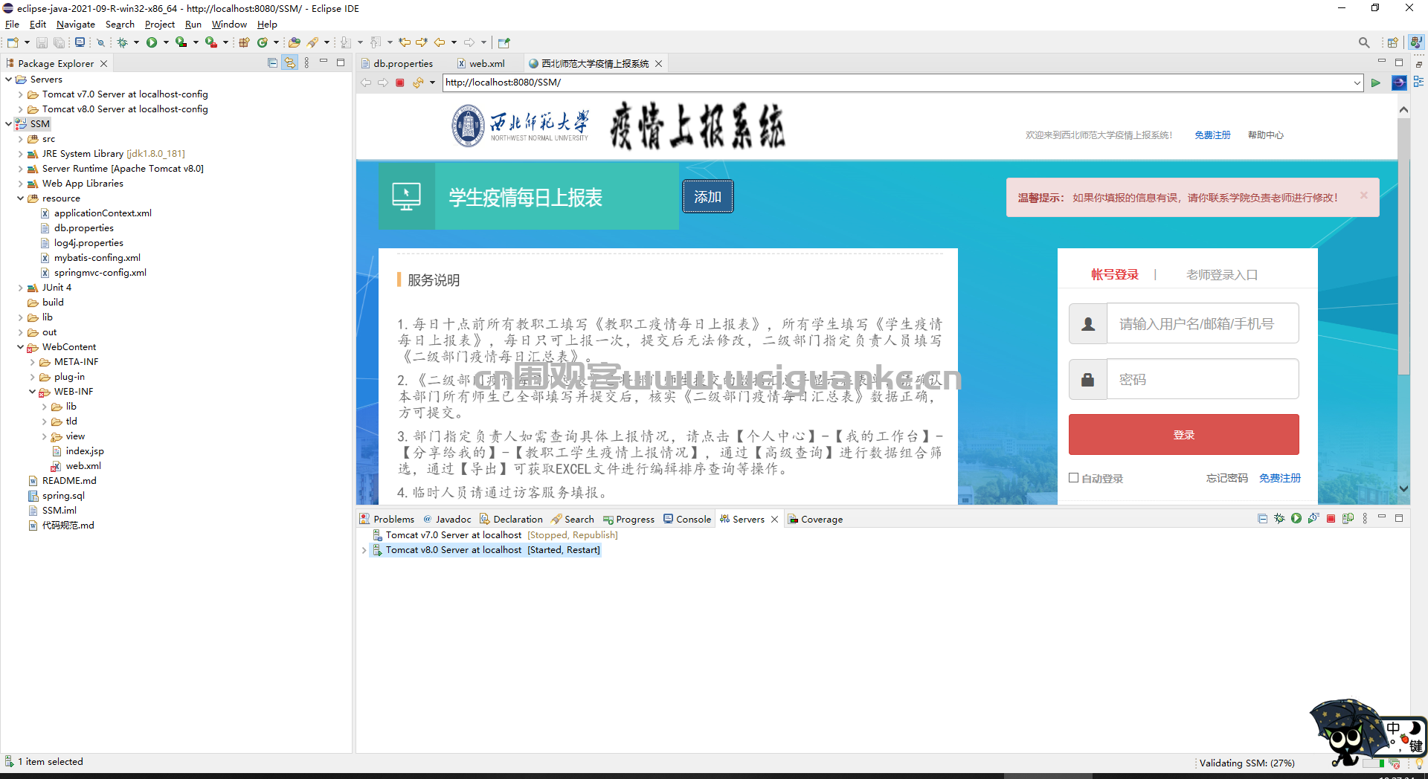Click the Back navigation arrow in main toolbar
1428x779 pixels.
point(440,42)
